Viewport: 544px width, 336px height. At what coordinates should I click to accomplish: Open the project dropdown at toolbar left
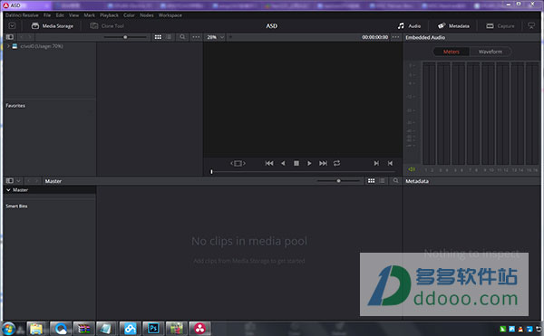[12, 26]
